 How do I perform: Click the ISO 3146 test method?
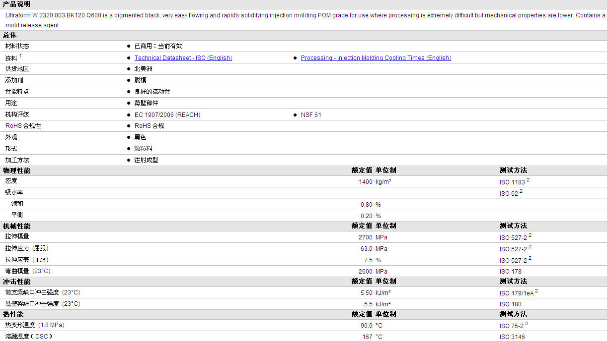[512, 337]
